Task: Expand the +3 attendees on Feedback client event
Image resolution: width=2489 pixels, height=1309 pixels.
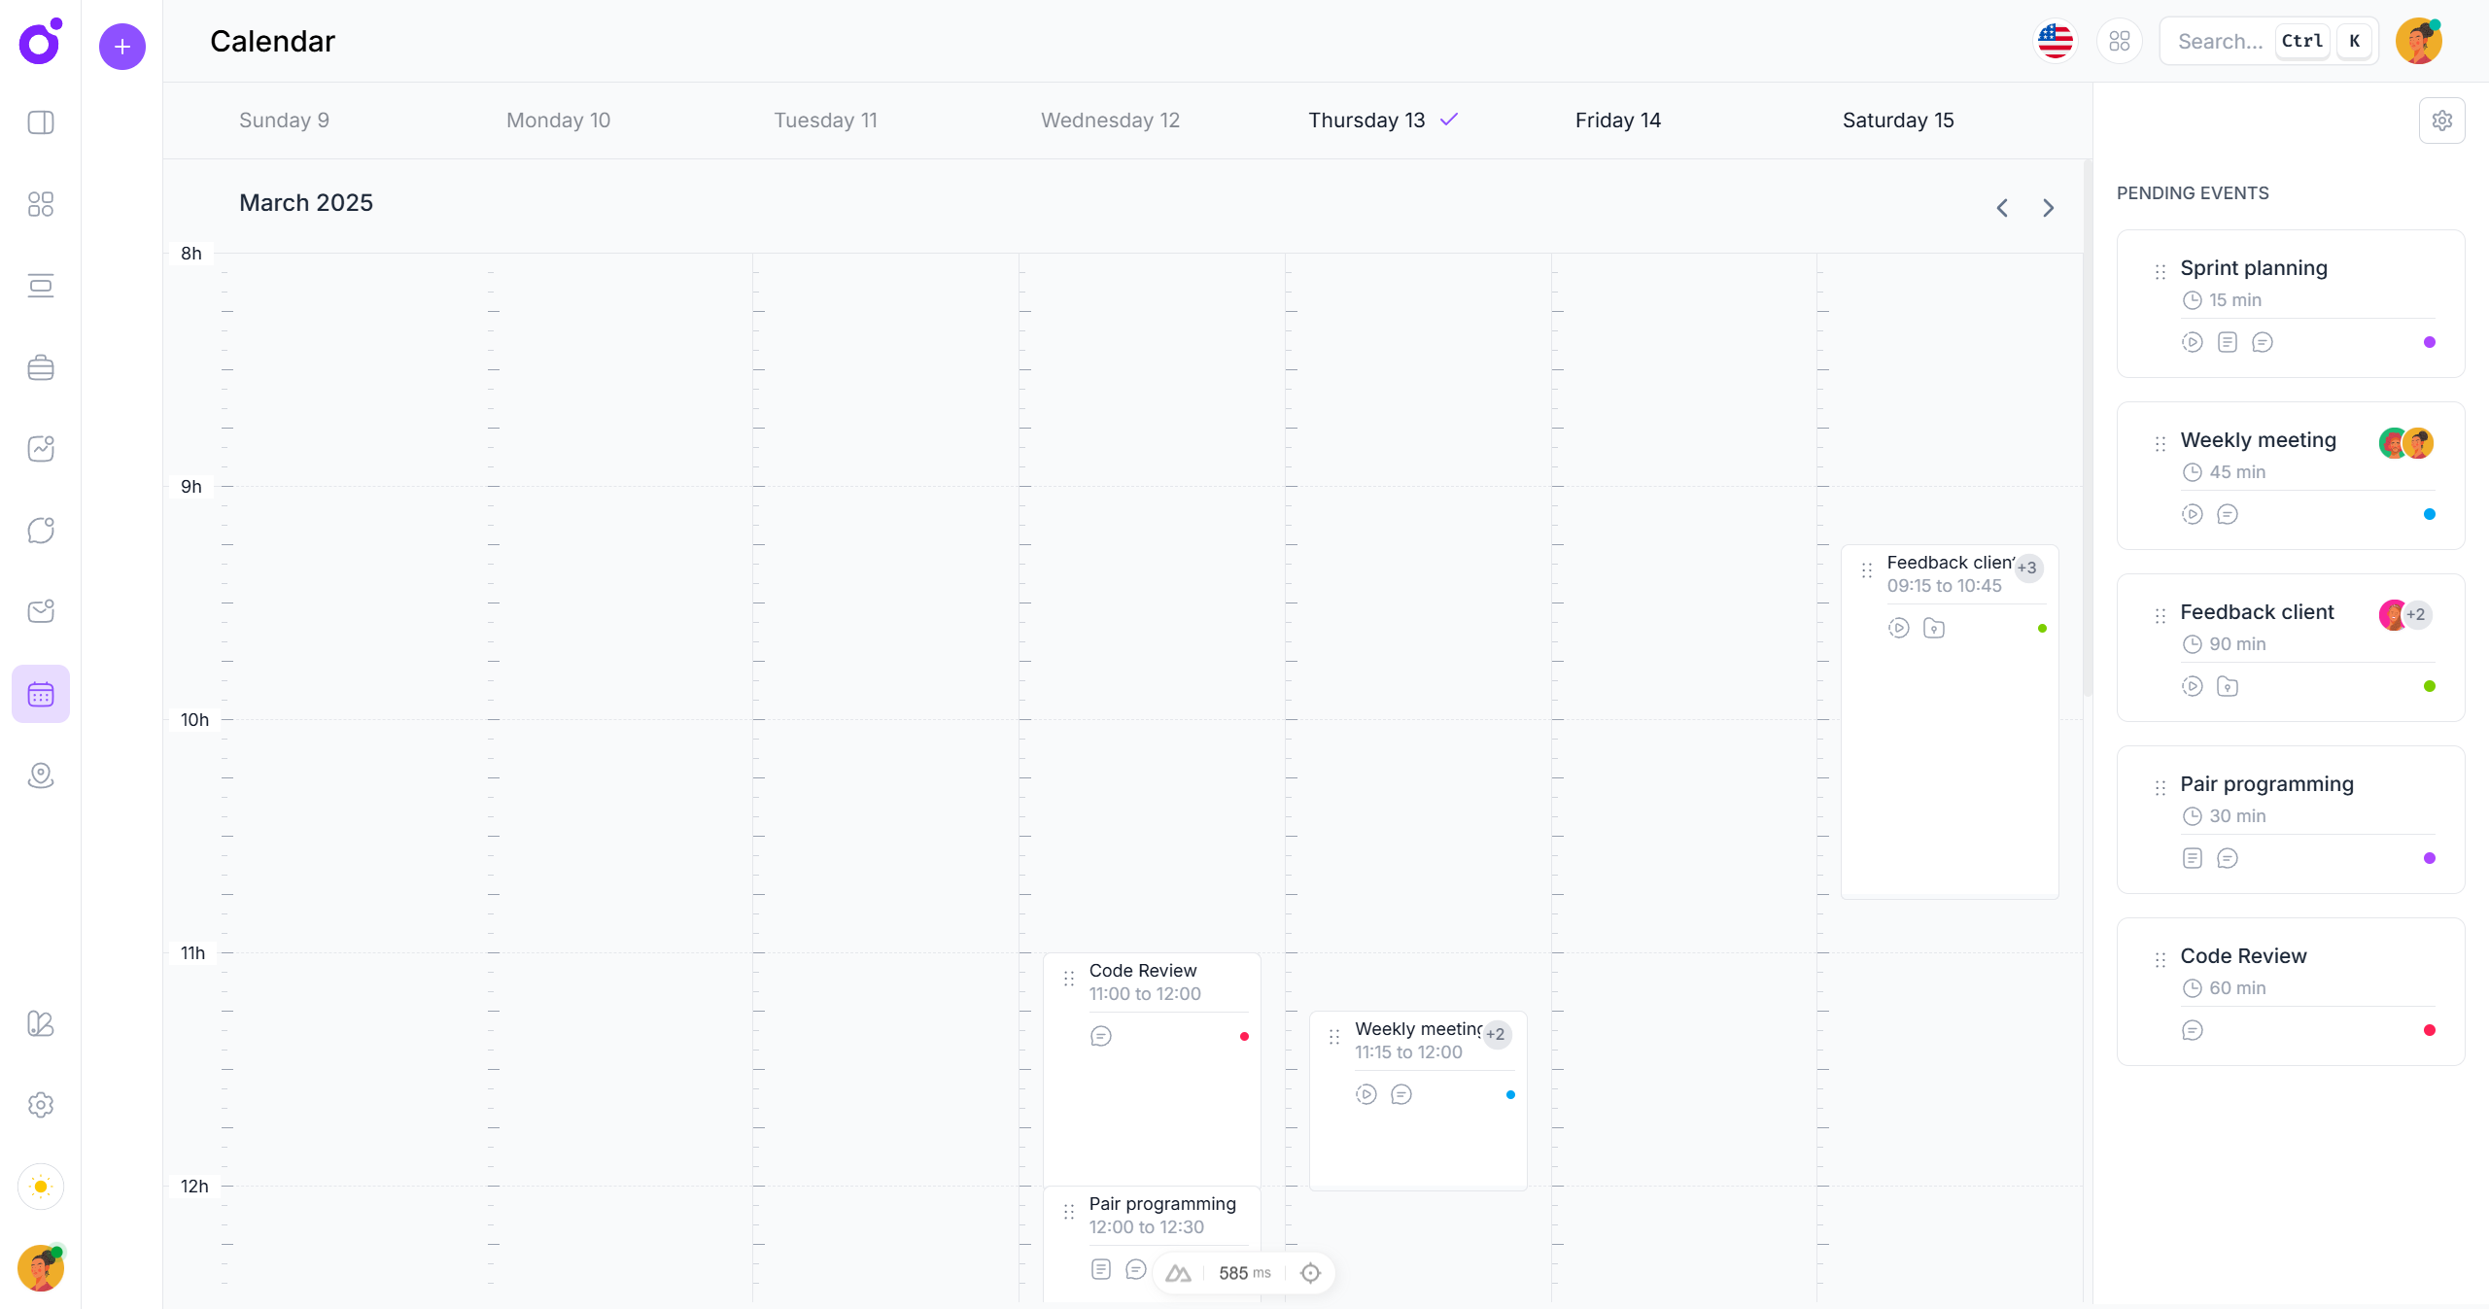Action: tap(2028, 568)
